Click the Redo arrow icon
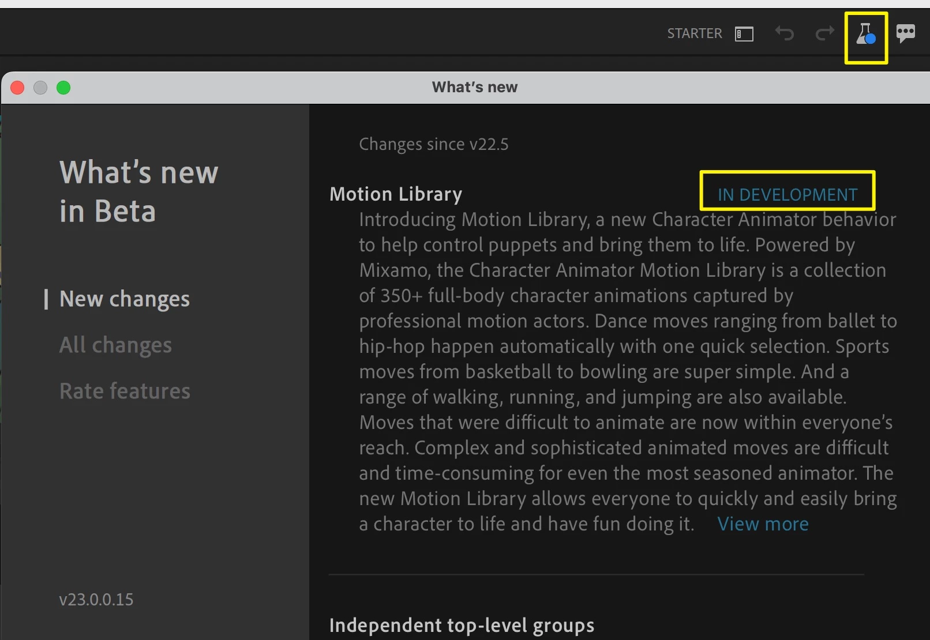This screenshot has height=640, width=930. (824, 33)
